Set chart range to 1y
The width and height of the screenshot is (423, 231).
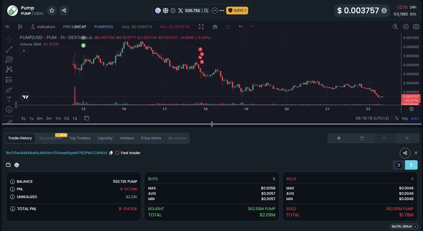(x=32, y=118)
